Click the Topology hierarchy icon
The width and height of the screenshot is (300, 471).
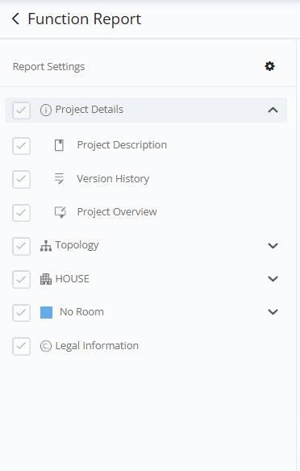[46, 246]
